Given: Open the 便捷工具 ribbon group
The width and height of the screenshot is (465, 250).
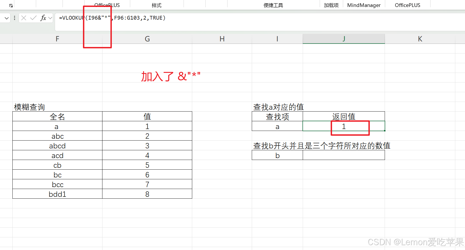Looking at the screenshot, I should [273, 5].
